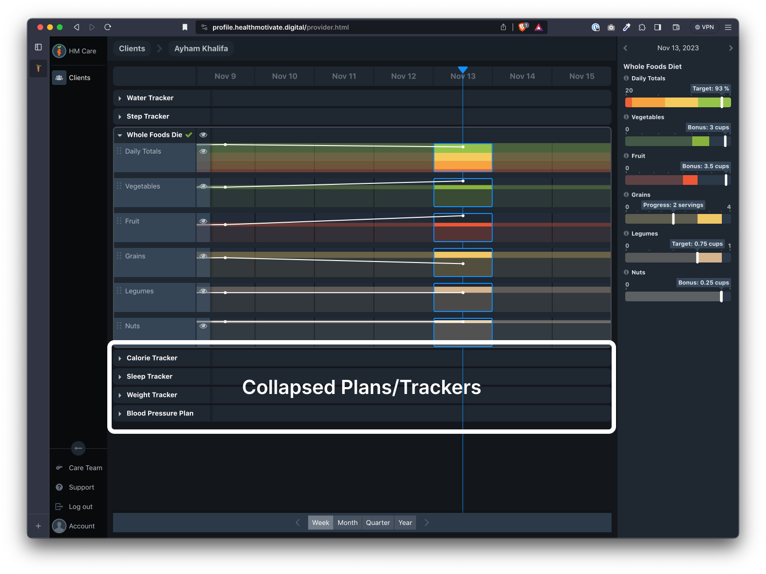The height and width of the screenshot is (574, 766).
Task: Click the Brave rewards triangle icon
Action: pos(539,27)
